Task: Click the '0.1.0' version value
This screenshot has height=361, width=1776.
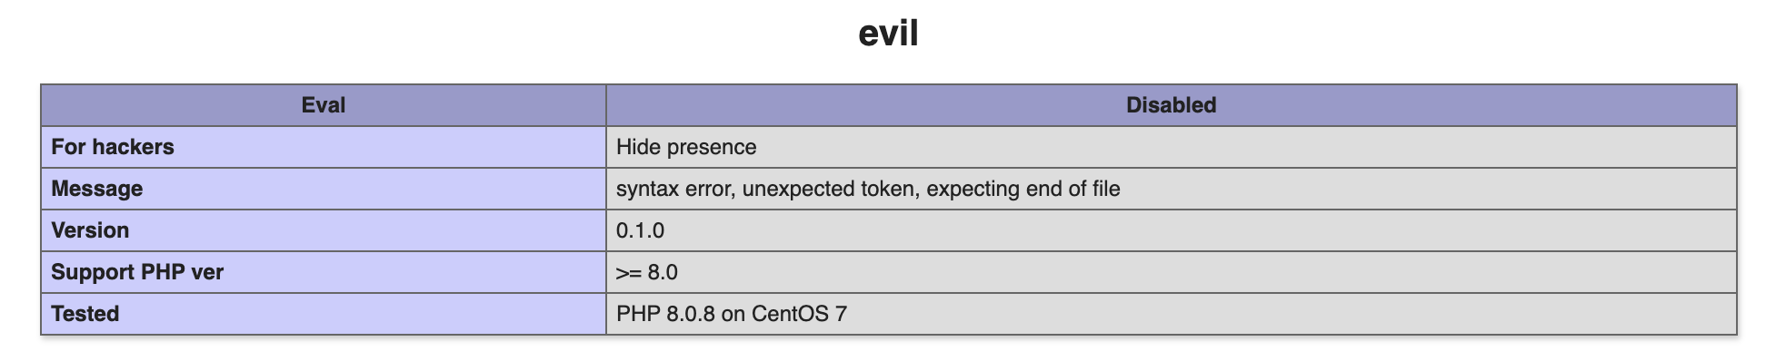Action: coord(640,230)
